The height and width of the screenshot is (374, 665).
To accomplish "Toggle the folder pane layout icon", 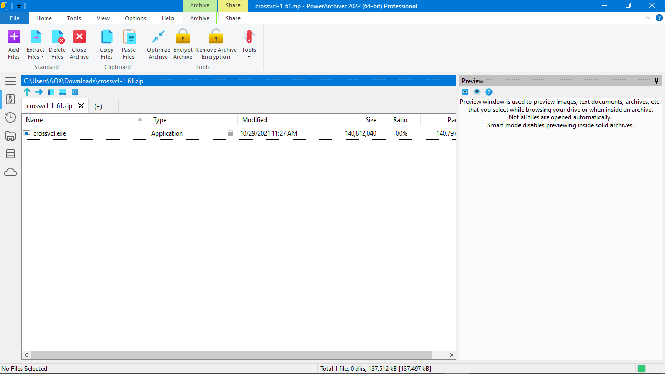I will click(51, 92).
